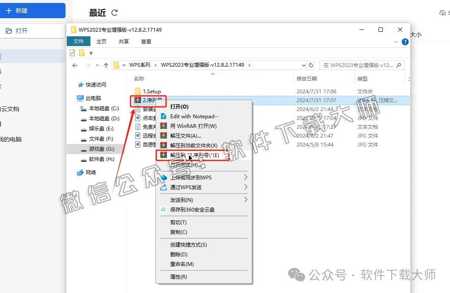Refresh the 最近 list via reload icon

coord(115,13)
